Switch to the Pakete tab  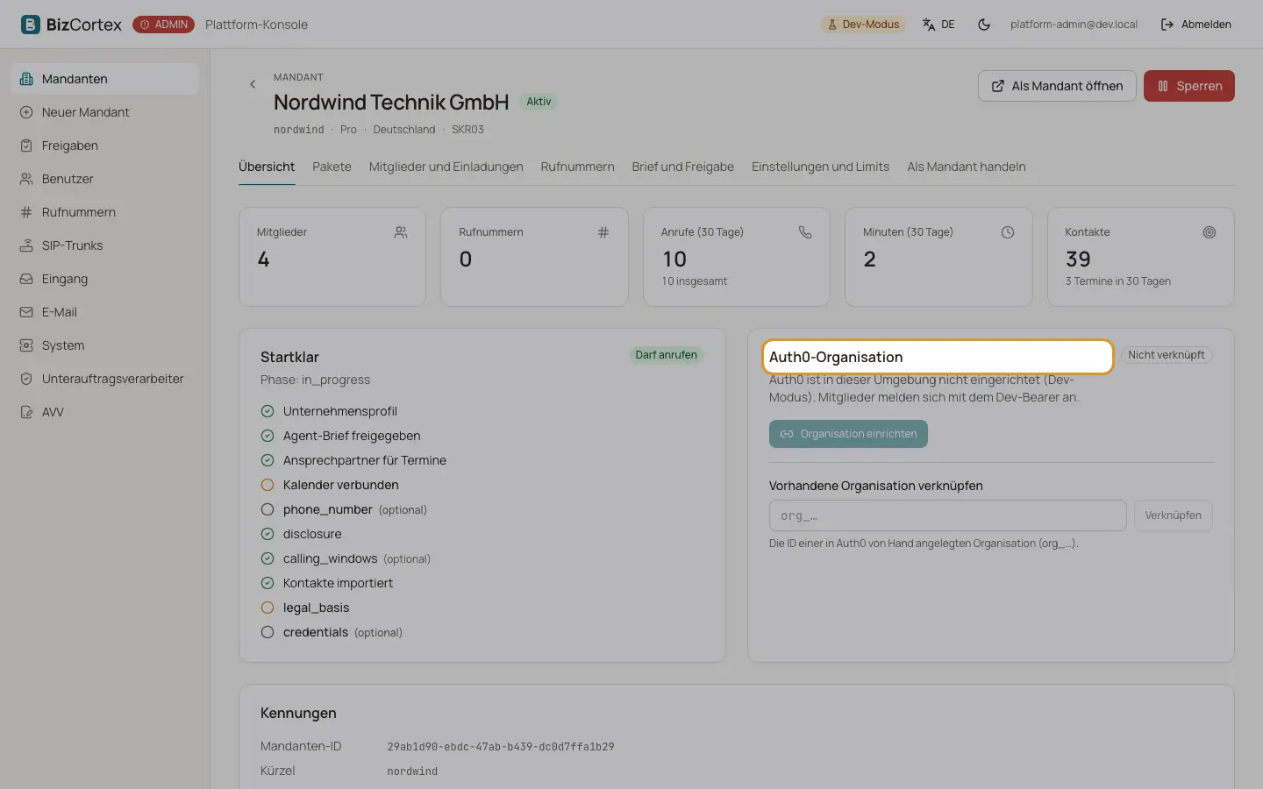(x=332, y=167)
